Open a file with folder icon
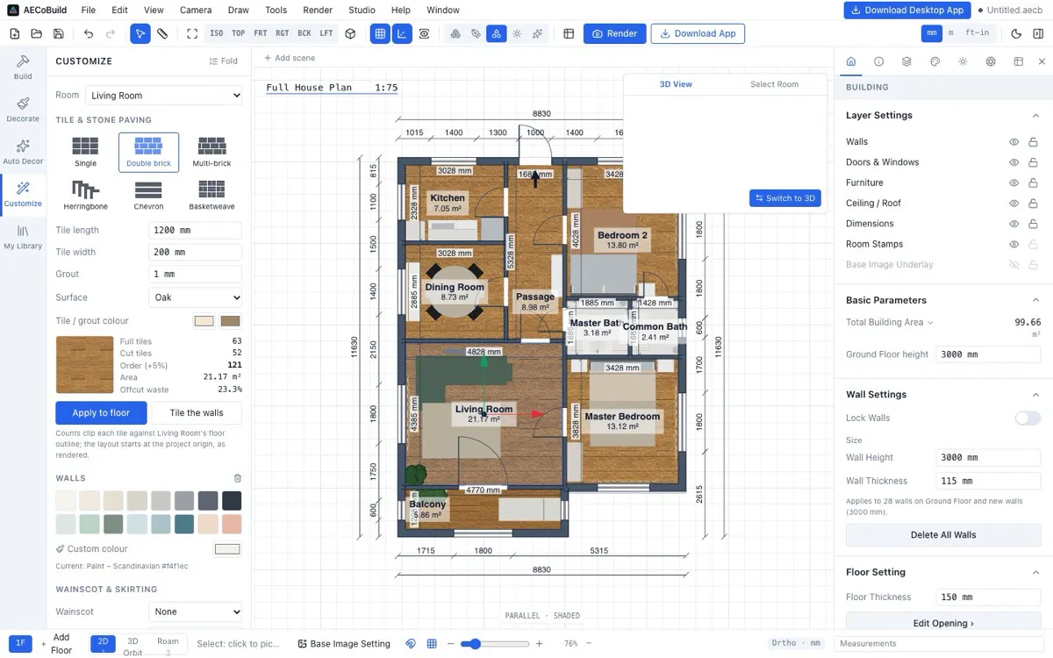The image size is (1053, 658). [x=36, y=33]
